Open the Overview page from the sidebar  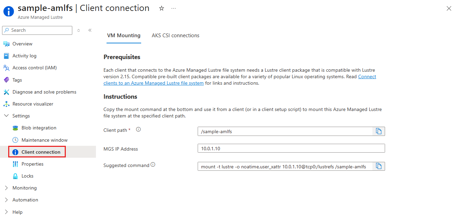click(22, 44)
